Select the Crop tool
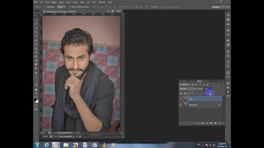264x148 pixels. tap(36, 32)
